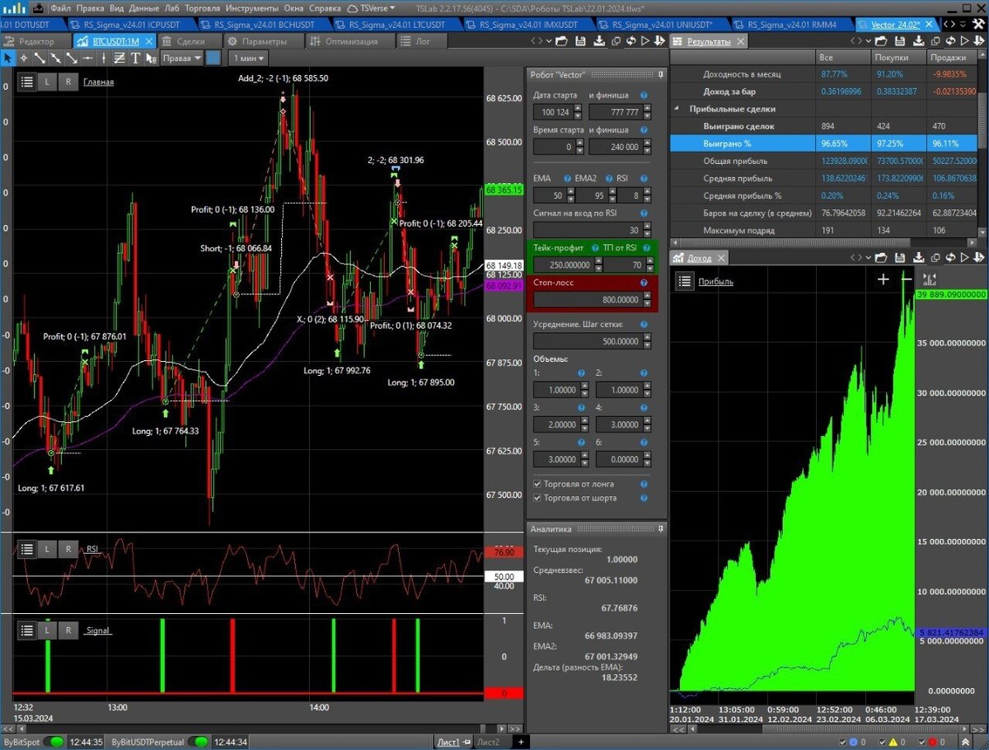Toggle the R button on Главная pane
The image size is (989, 750).
tap(68, 82)
